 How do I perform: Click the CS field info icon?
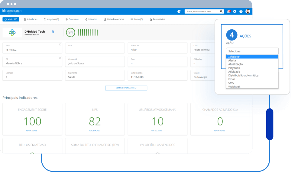pos(60,58)
